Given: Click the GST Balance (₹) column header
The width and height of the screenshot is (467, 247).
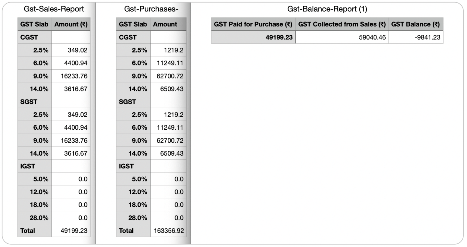Looking at the screenshot, I should tap(415, 24).
